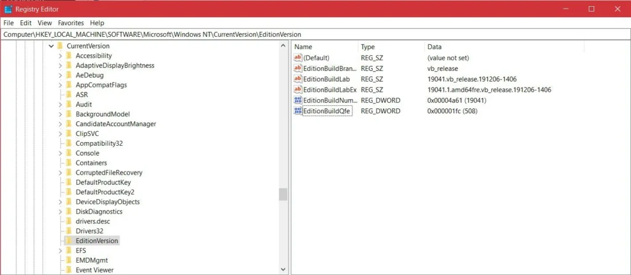Open the File menu
The image size is (631, 275).
(9, 23)
